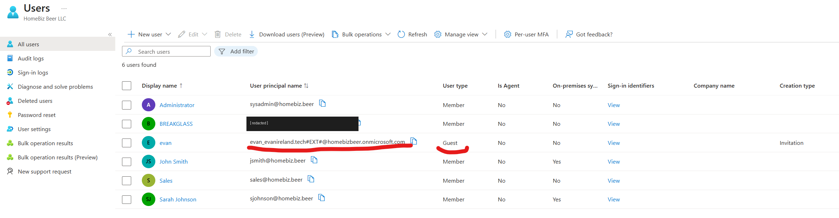Screen dimensions: 839x218
Task: Click the John Smith JS avatar
Action: click(x=149, y=161)
